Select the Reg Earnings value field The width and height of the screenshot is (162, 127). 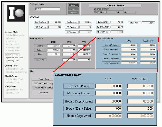click(85, 22)
